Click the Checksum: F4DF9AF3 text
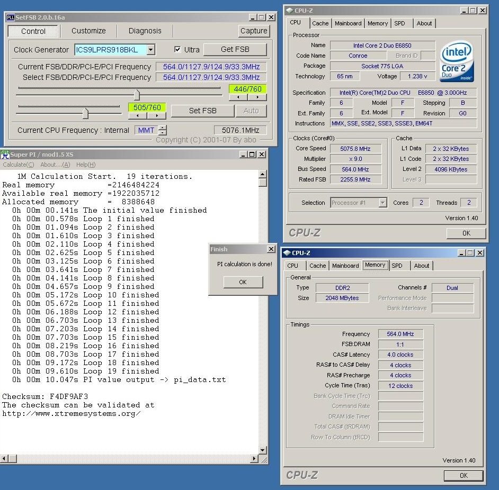Image resolution: width=499 pixels, height=490 pixels. [45, 396]
